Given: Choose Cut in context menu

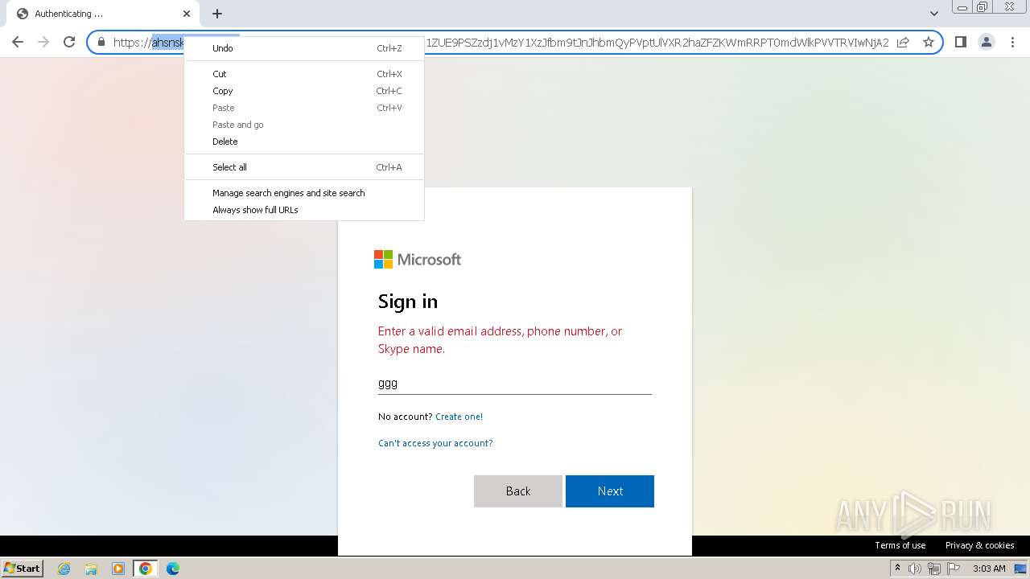Looking at the screenshot, I should click(x=304, y=74).
